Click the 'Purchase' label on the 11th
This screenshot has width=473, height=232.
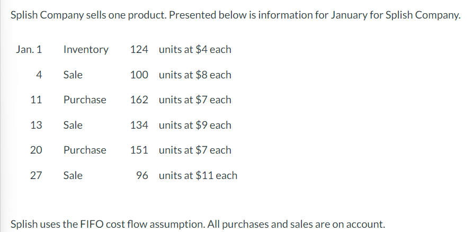(85, 100)
